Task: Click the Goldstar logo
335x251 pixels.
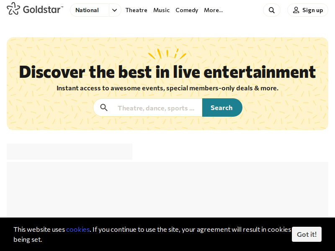Action: point(35,9)
